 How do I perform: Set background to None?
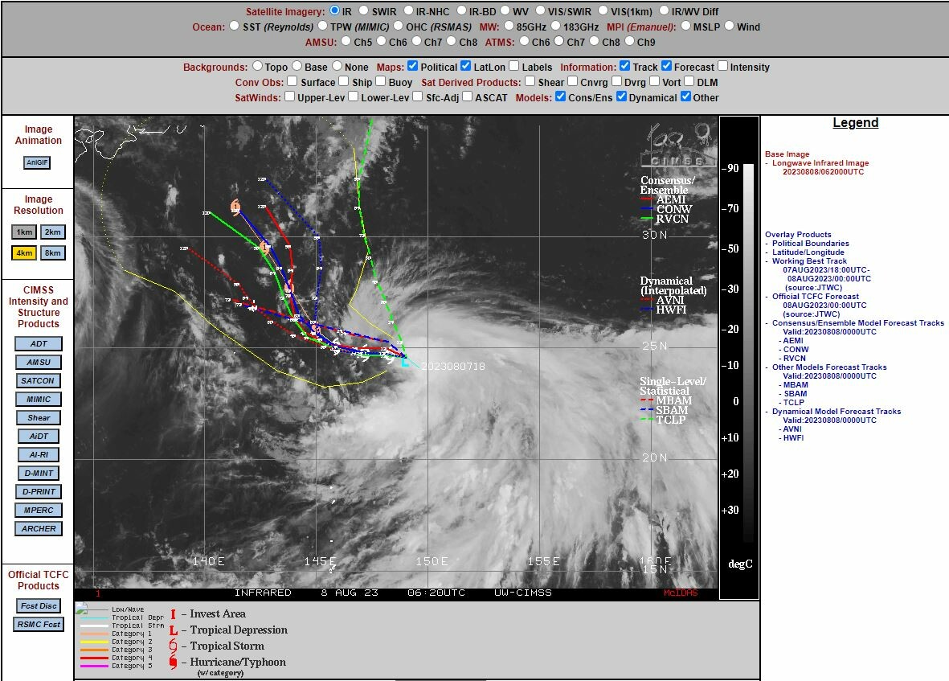[x=337, y=65]
